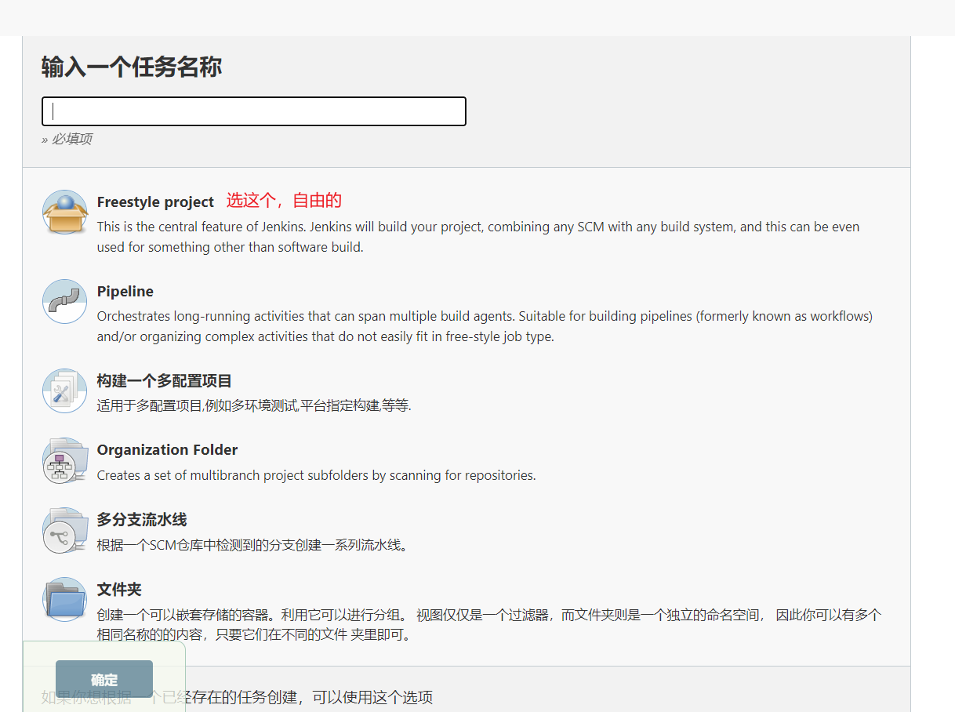Click the 必填项 required hint
The height and width of the screenshot is (712, 955).
pyautogui.click(x=67, y=139)
